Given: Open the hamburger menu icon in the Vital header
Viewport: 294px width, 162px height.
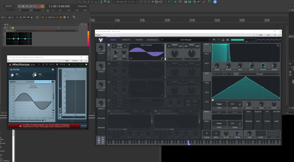Looking at the screenshot, I should coord(227,40).
